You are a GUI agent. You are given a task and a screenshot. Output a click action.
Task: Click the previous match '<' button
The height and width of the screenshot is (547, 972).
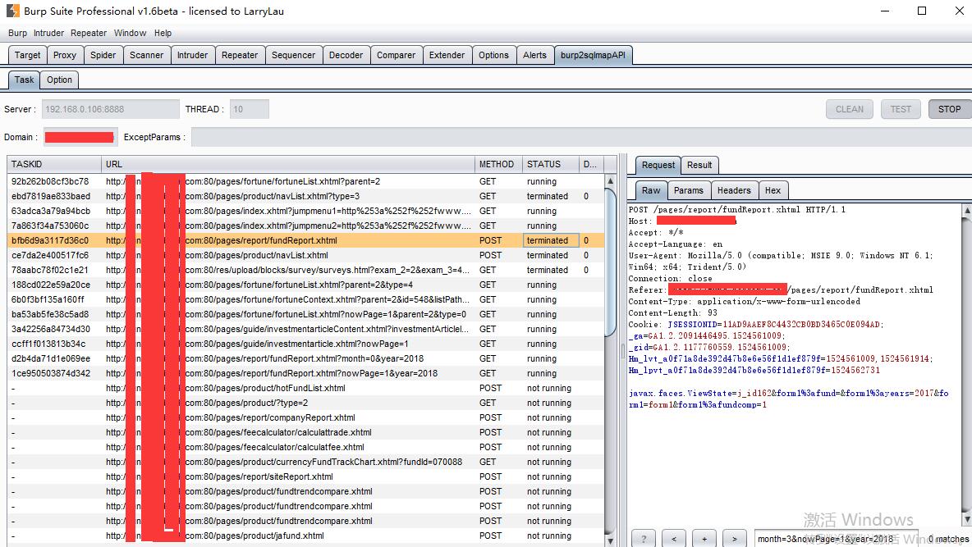point(674,539)
